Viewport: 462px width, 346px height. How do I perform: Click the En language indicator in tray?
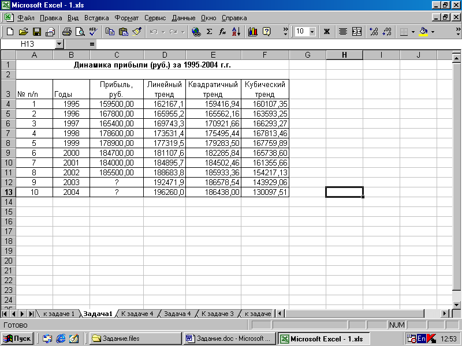422,339
